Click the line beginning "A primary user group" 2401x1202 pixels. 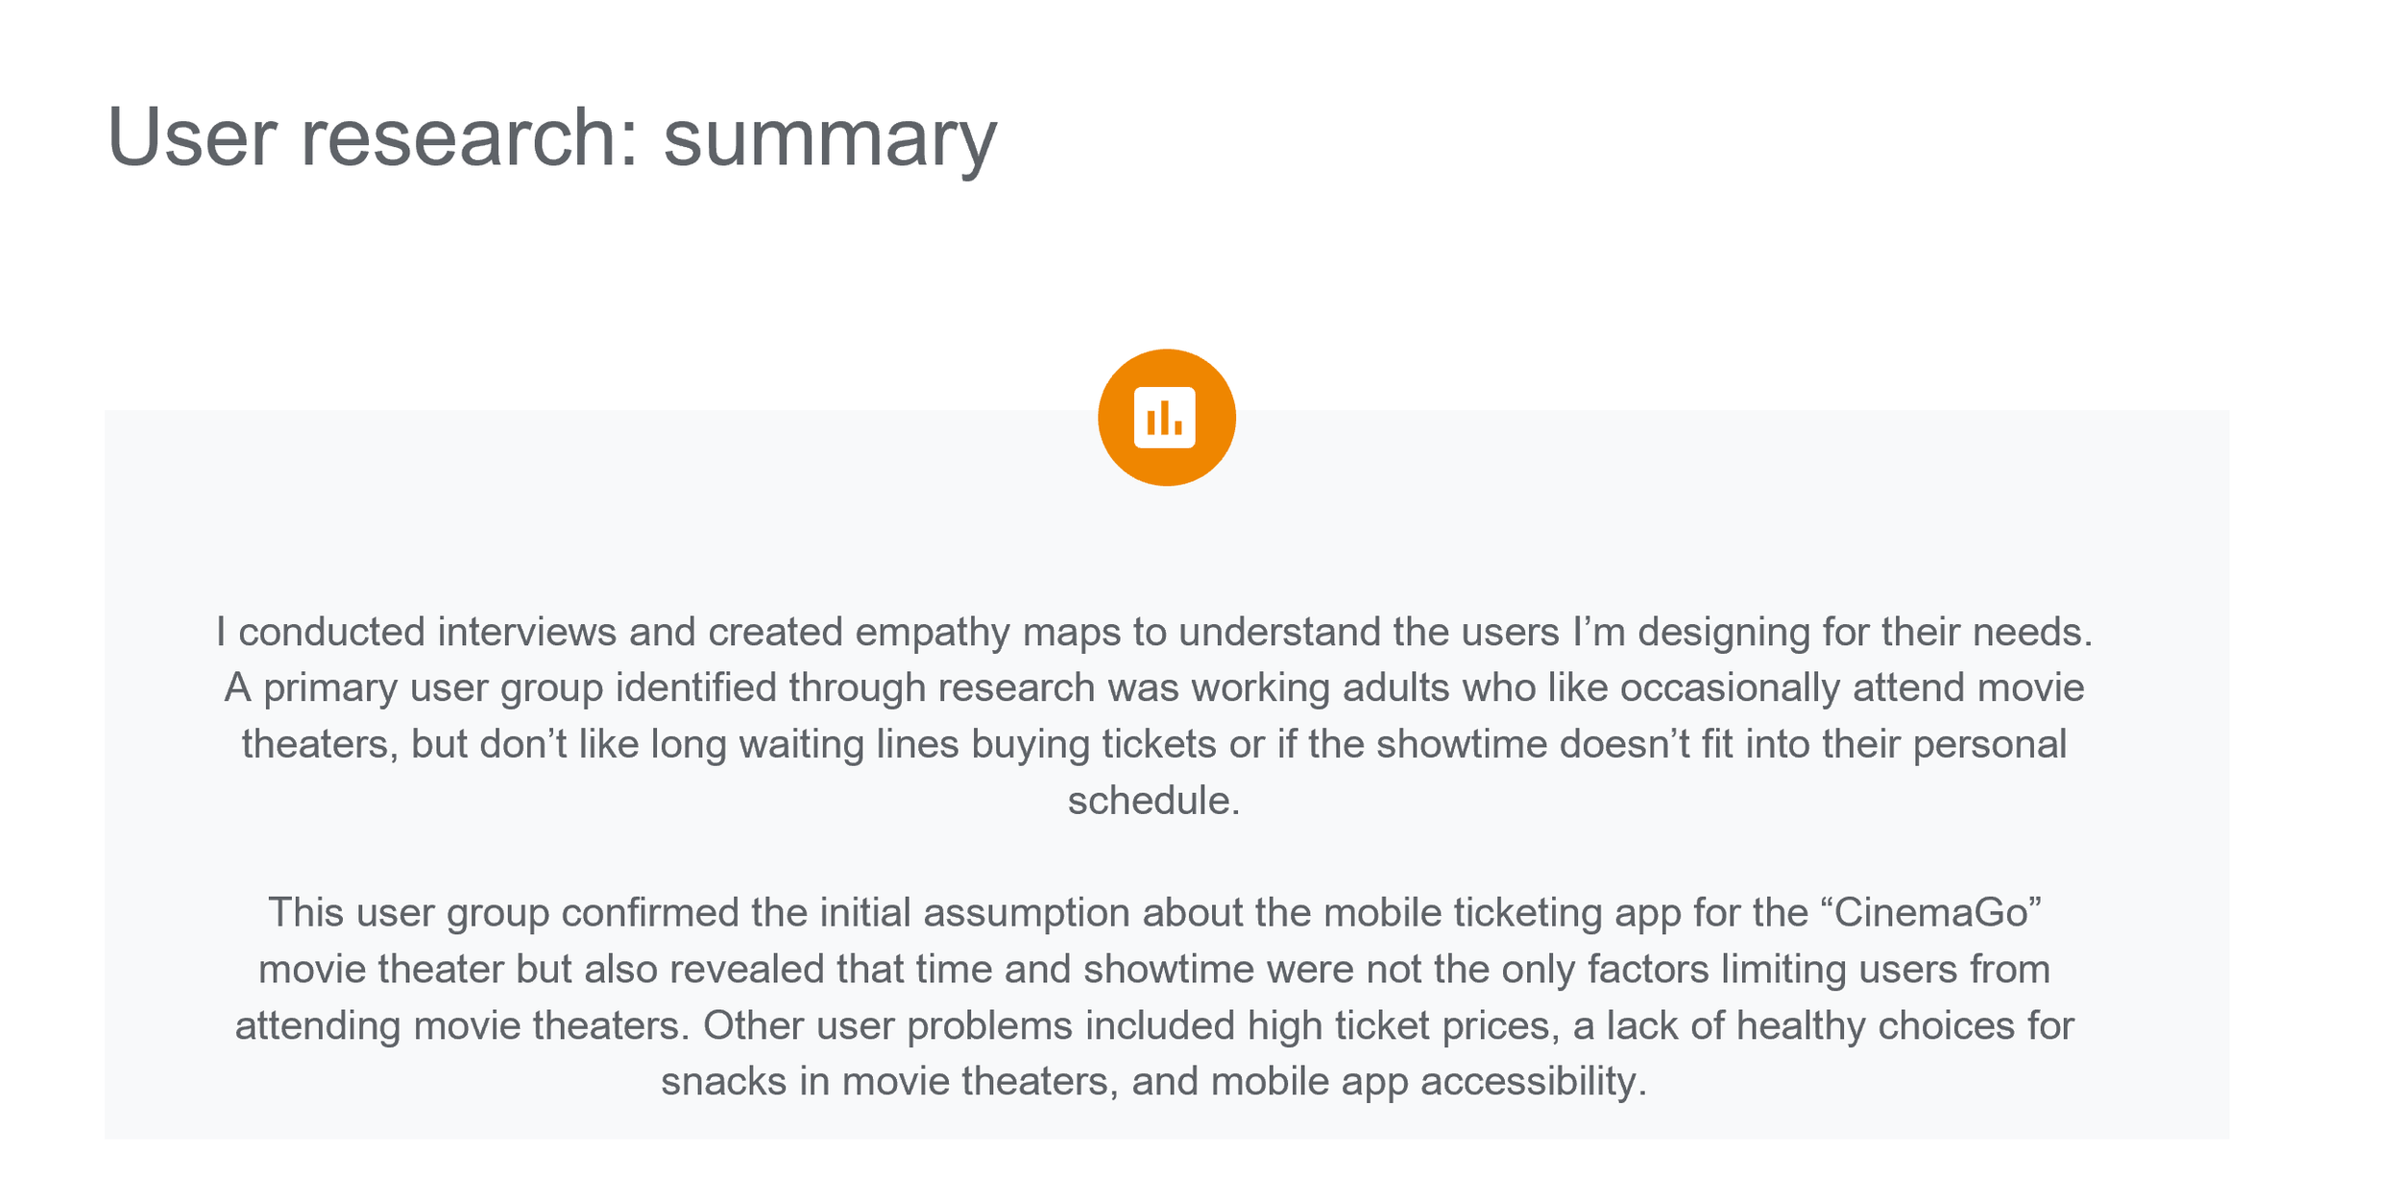click(x=1154, y=688)
